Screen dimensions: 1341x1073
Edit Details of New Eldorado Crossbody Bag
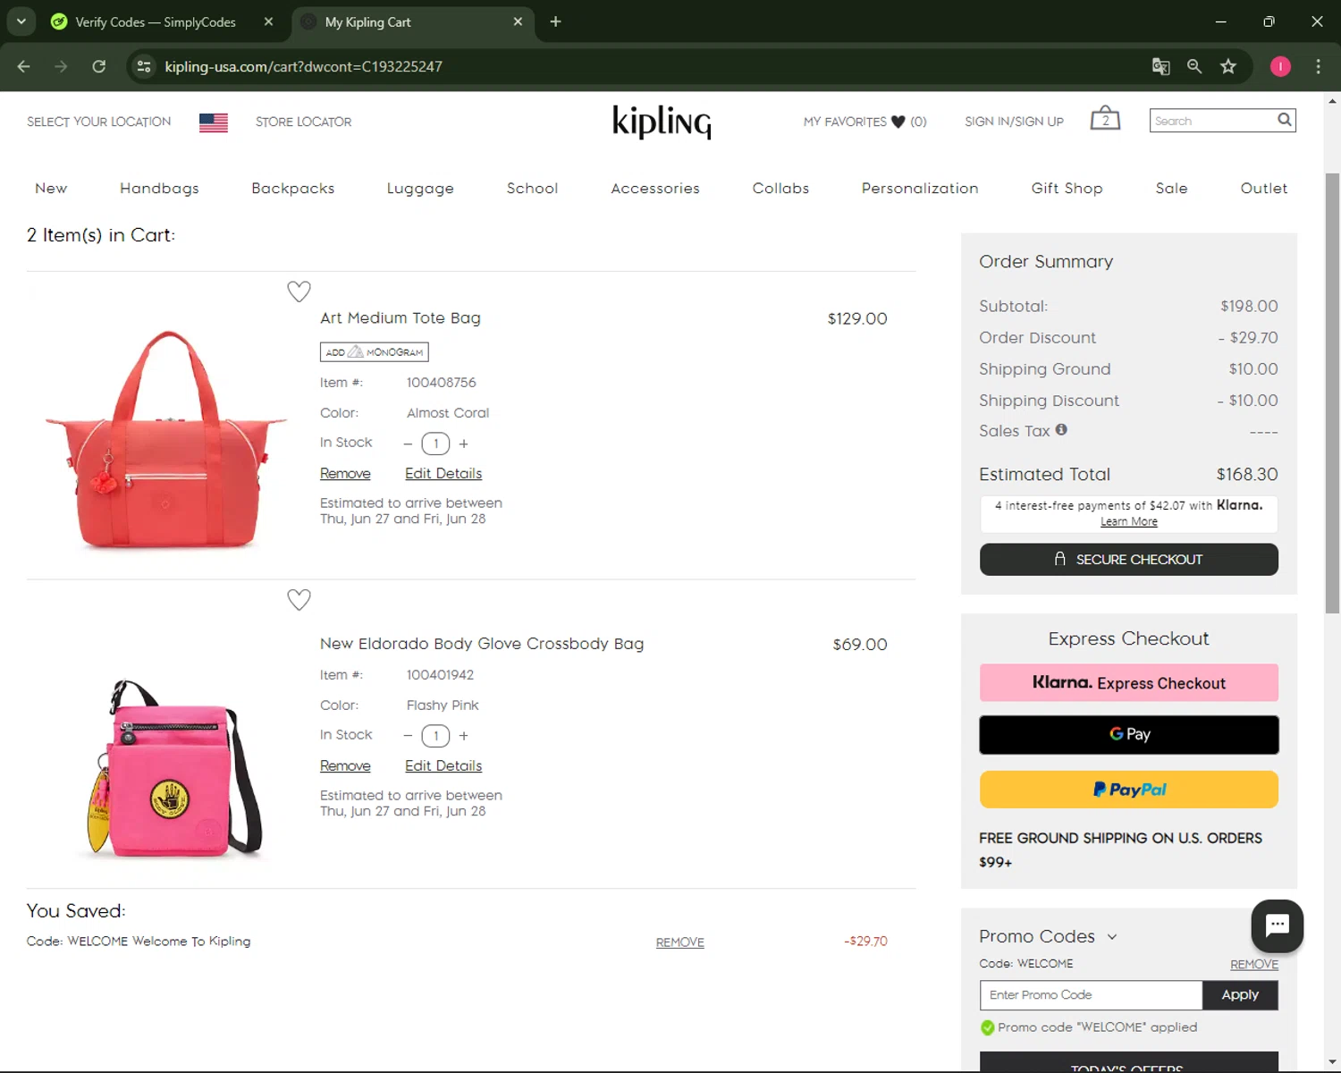point(443,765)
